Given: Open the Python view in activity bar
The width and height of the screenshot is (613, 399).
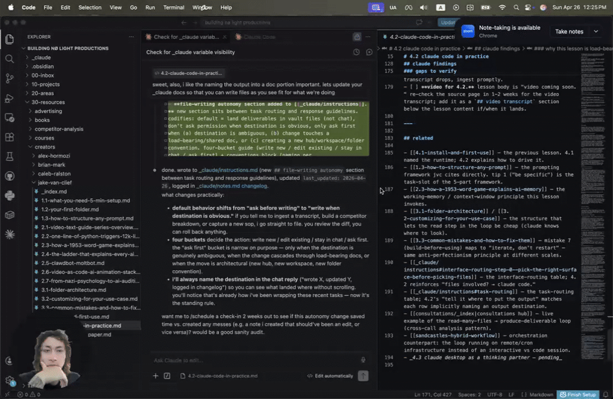Looking at the screenshot, I should point(10,195).
